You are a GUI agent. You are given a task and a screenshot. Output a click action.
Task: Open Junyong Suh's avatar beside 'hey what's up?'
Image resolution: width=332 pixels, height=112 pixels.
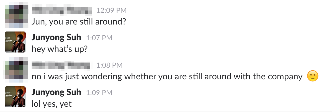click(x=15, y=42)
